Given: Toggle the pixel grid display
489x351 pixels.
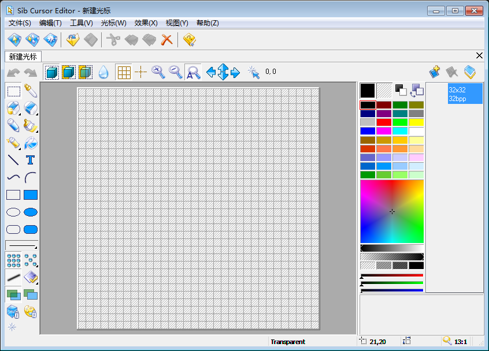Looking at the screenshot, I should (x=124, y=72).
